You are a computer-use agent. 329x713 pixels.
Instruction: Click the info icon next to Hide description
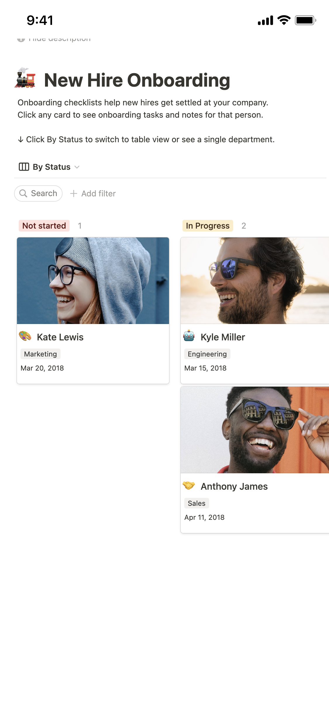(21, 40)
